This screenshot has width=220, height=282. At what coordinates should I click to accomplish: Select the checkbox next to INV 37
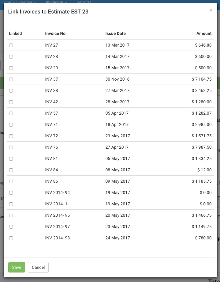point(11,79)
